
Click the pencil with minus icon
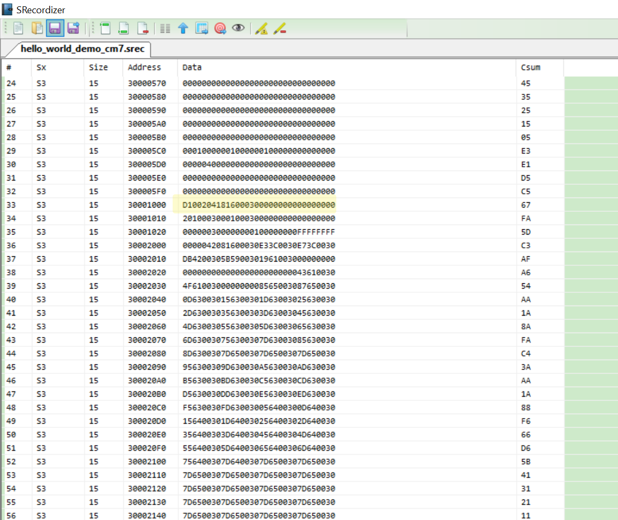pyautogui.click(x=280, y=28)
